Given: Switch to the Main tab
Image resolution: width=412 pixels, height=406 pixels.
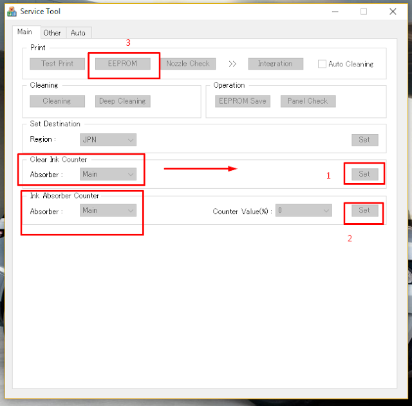Looking at the screenshot, I should click(x=26, y=32).
